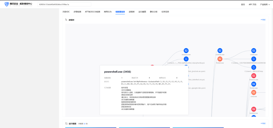The image size is (273, 128).
Task: Select the conhost.exe process node
Action: pyautogui.click(x=220, y=50)
